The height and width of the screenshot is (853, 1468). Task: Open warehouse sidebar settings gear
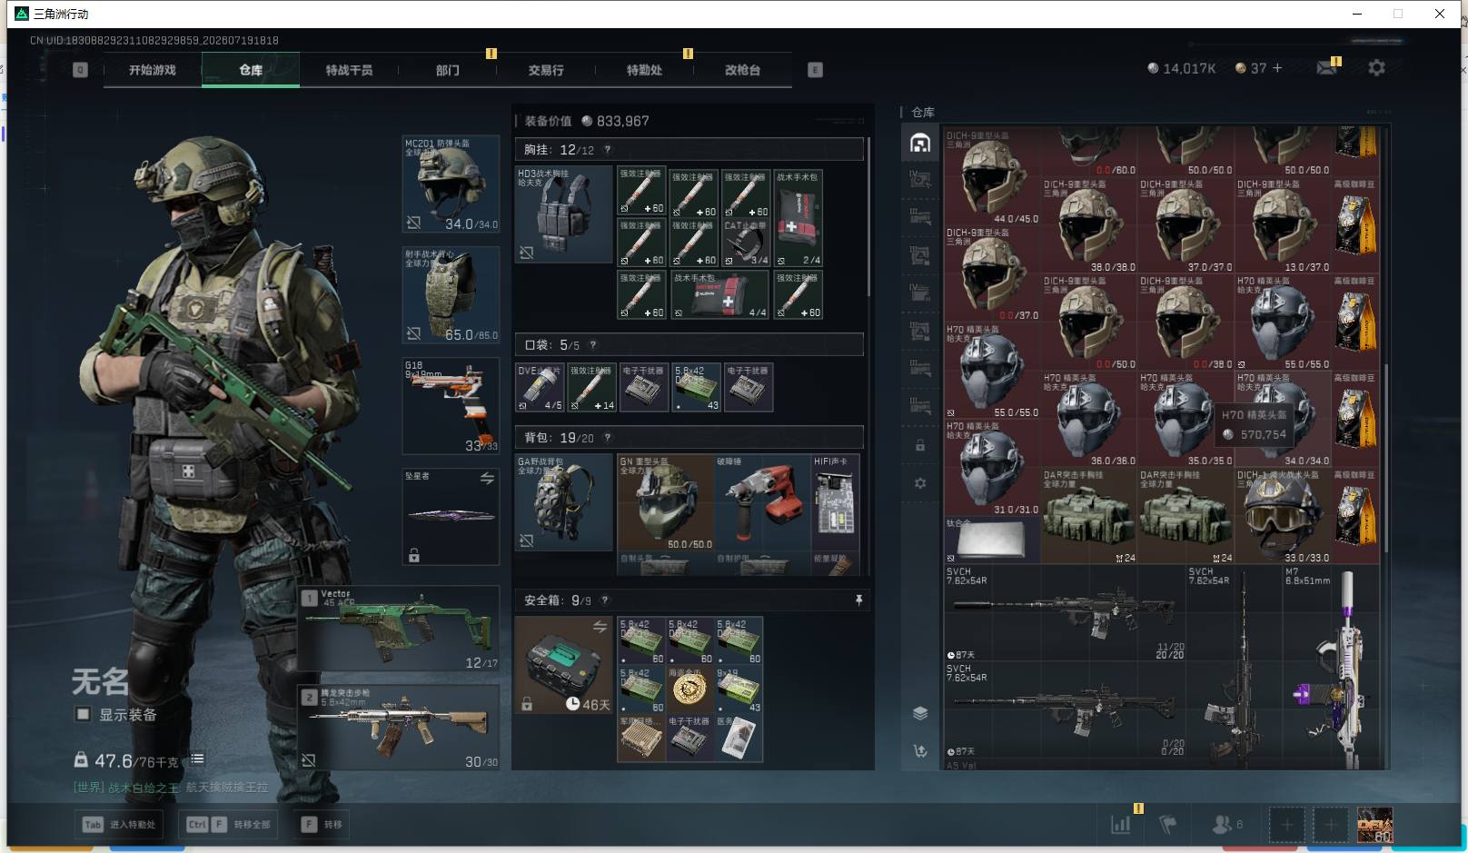(920, 483)
